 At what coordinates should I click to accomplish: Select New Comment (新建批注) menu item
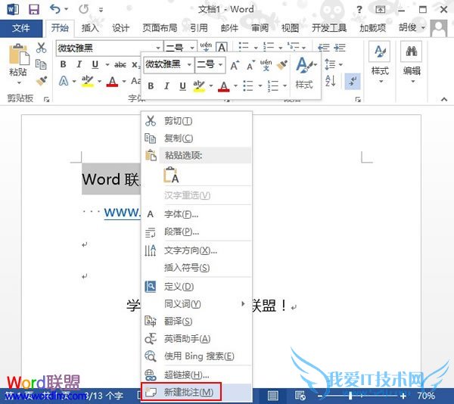[188, 392]
